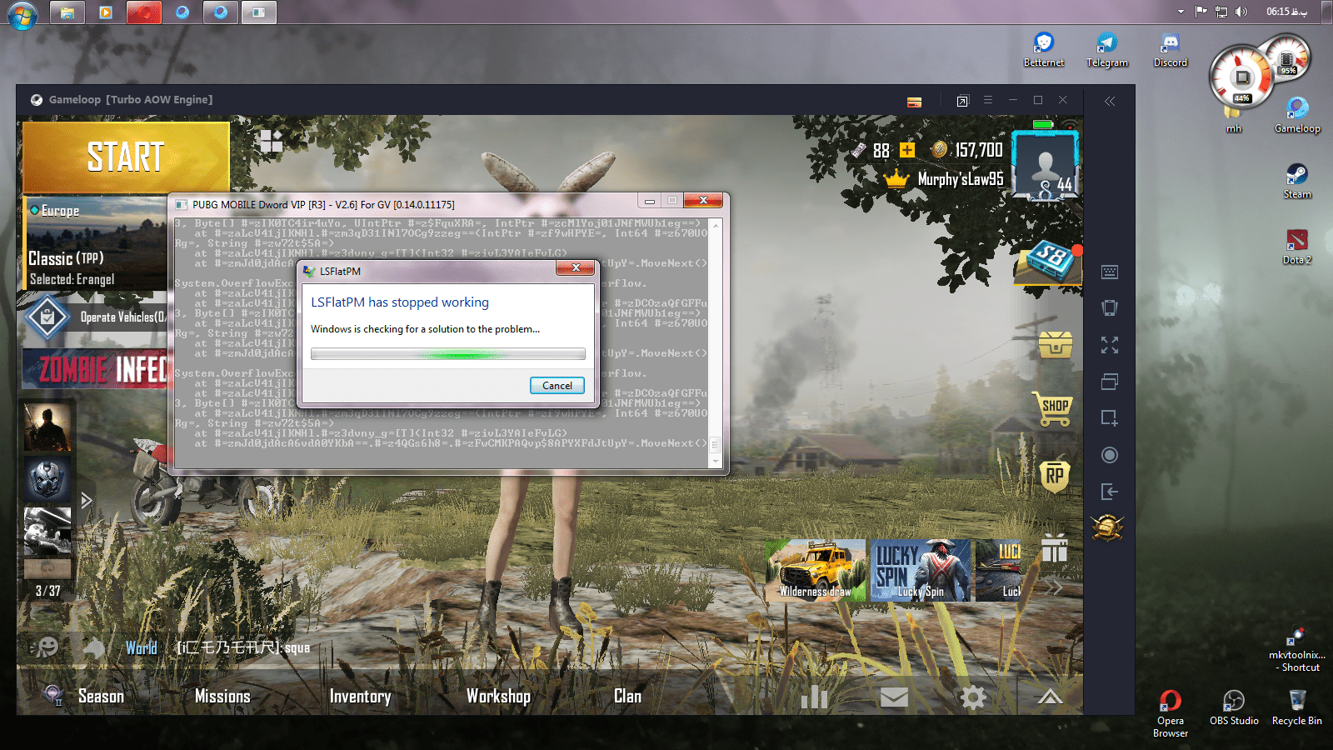Select the World chat channel

tap(142, 648)
